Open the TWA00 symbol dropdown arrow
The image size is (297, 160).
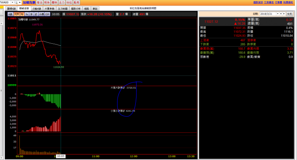coord(12,2)
